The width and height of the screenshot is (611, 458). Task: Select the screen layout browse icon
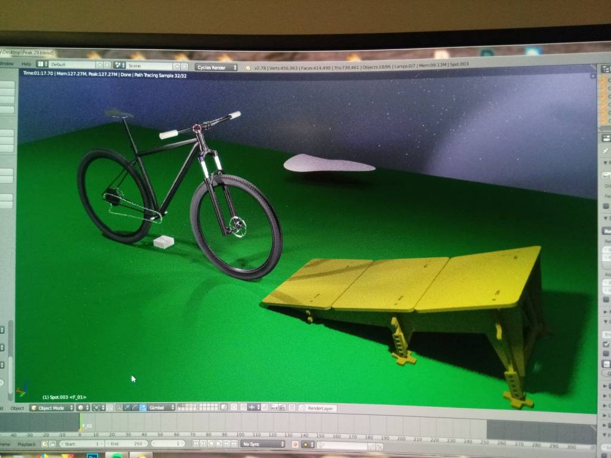point(42,64)
